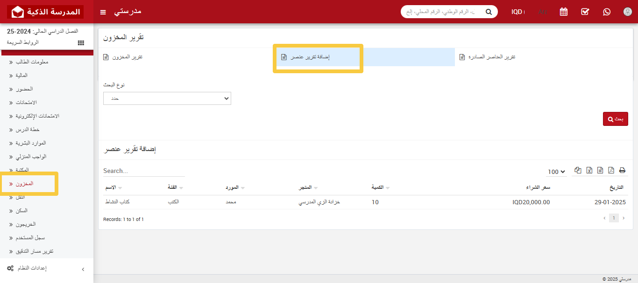Collapse the إعدادات النظام section chevron

coord(83,269)
